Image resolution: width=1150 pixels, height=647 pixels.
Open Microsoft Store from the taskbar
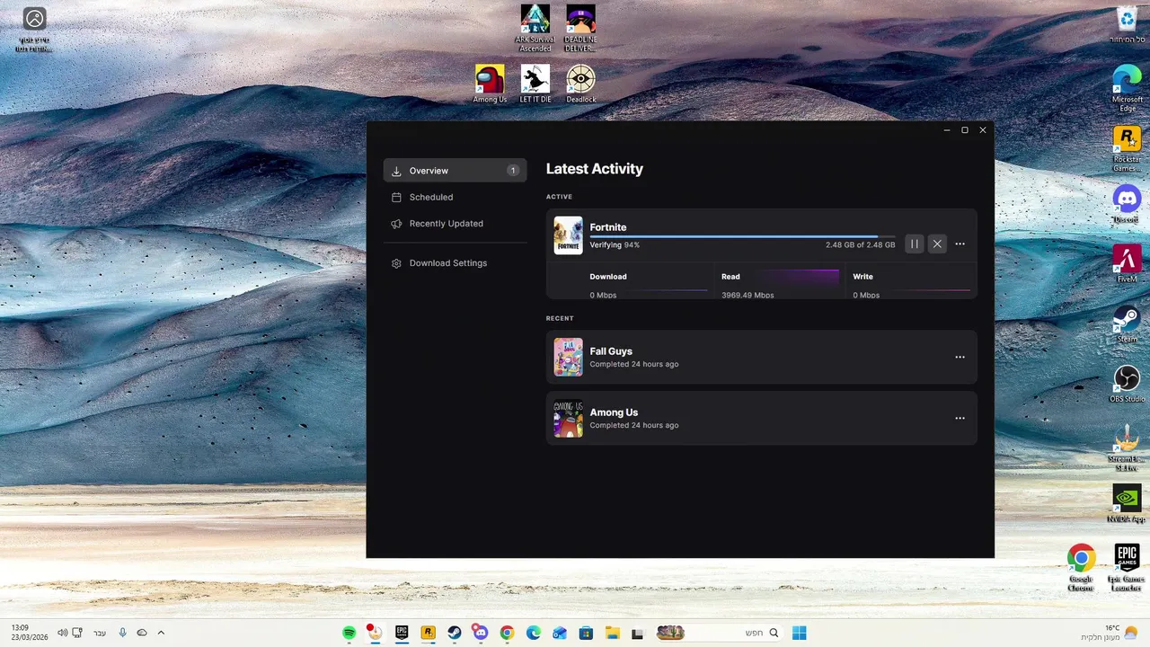586,633
